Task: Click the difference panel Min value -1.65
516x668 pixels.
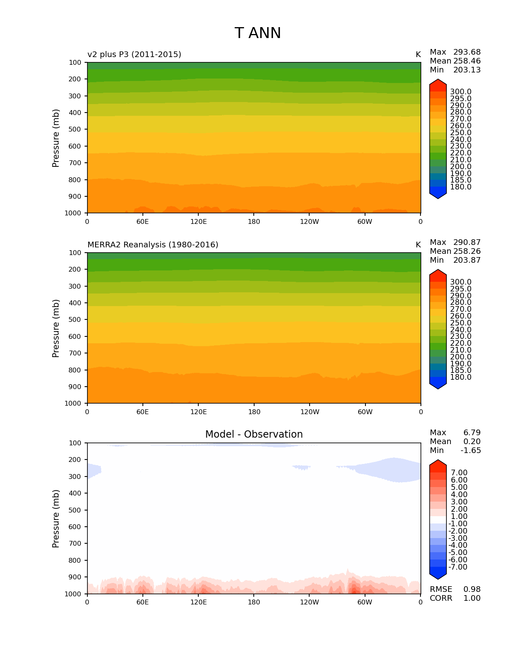Action: pyautogui.click(x=471, y=451)
